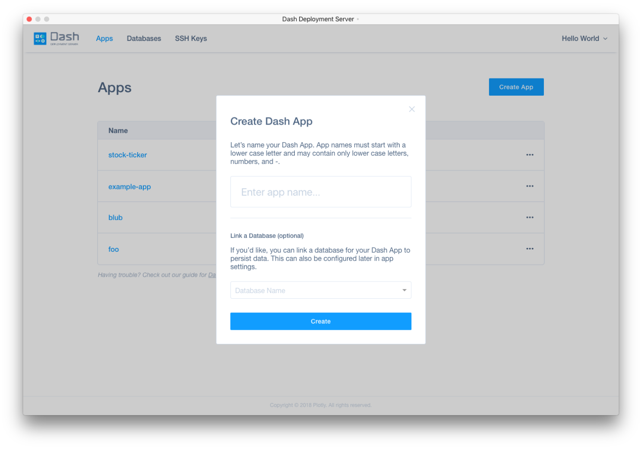
Task: Go to the Apps navigation tab
Action: click(x=104, y=38)
